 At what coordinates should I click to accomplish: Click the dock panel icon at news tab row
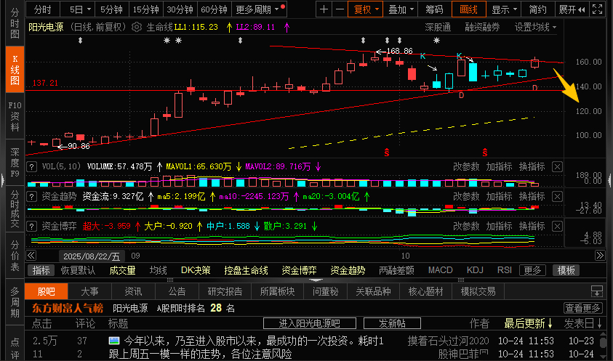pos(597,291)
